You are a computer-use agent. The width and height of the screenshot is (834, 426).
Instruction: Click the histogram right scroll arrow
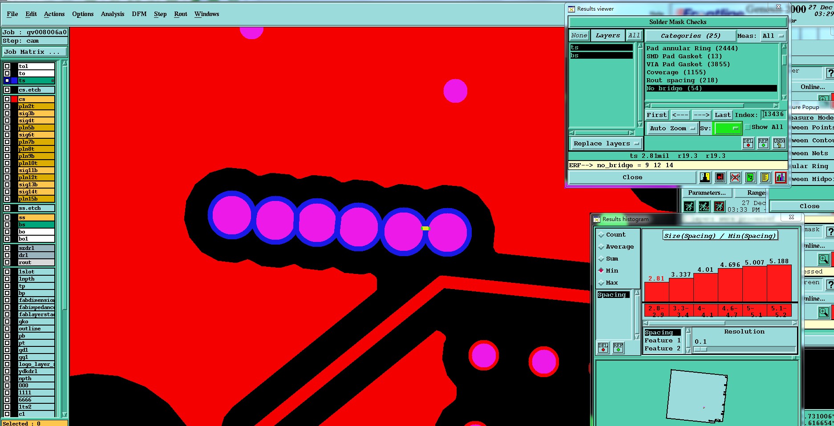(x=795, y=323)
